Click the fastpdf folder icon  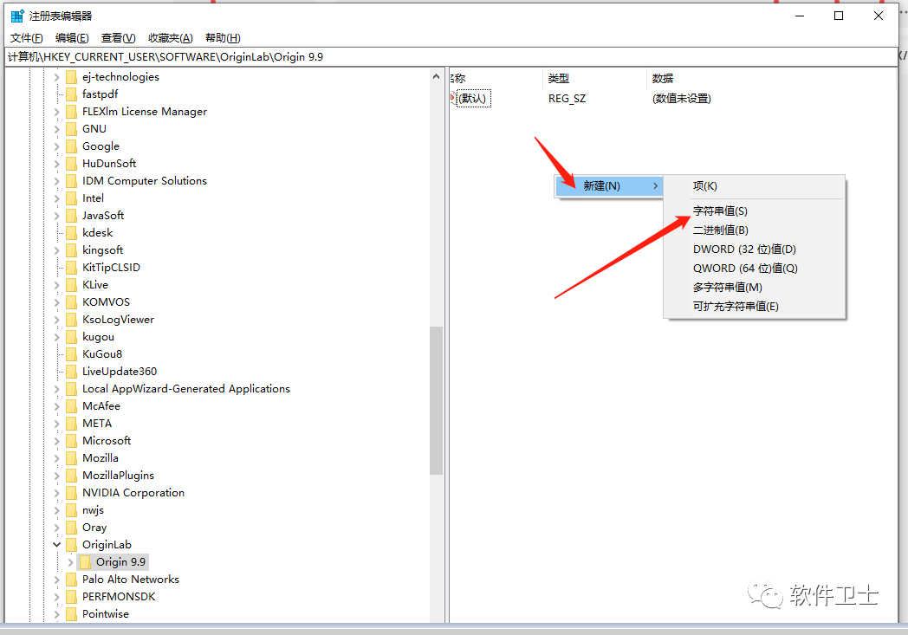tap(71, 94)
